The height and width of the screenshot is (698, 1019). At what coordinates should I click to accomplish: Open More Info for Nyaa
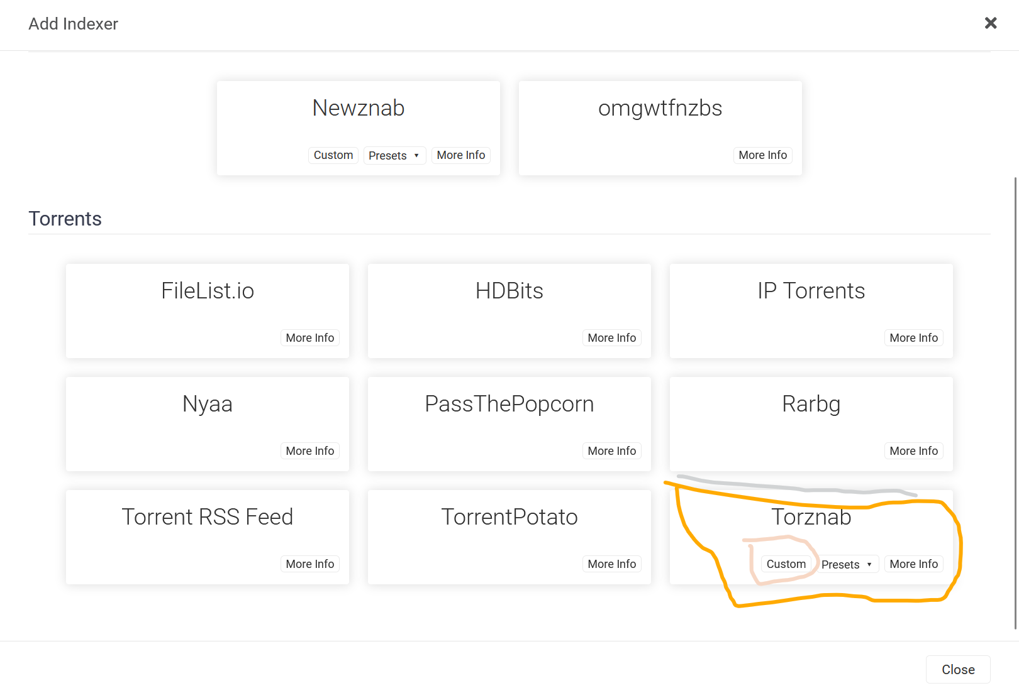[310, 451]
